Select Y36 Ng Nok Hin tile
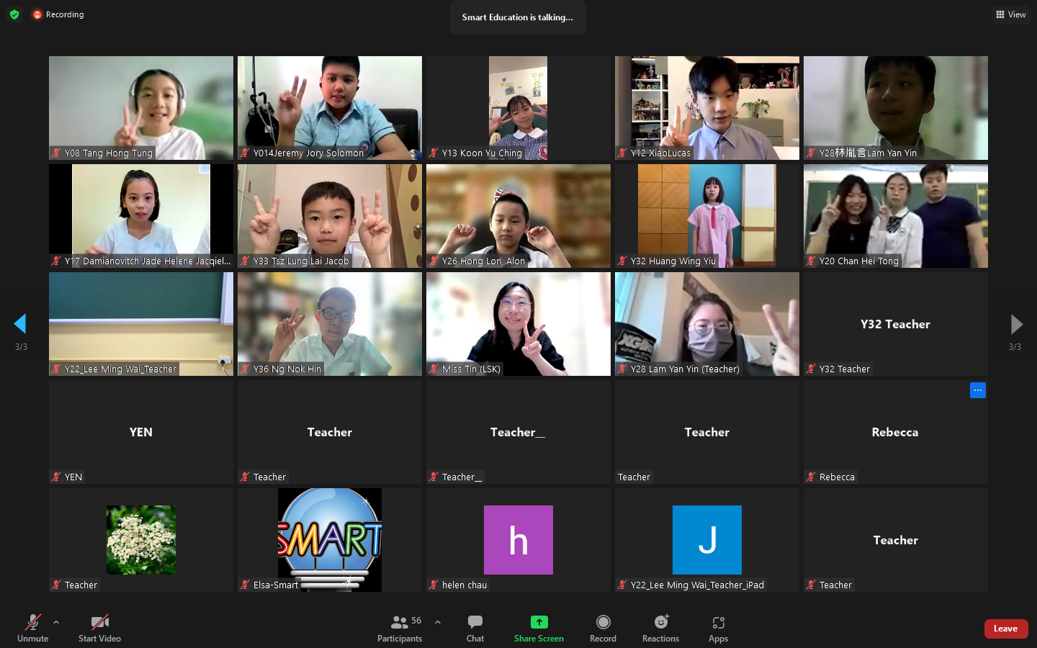 tap(330, 324)
